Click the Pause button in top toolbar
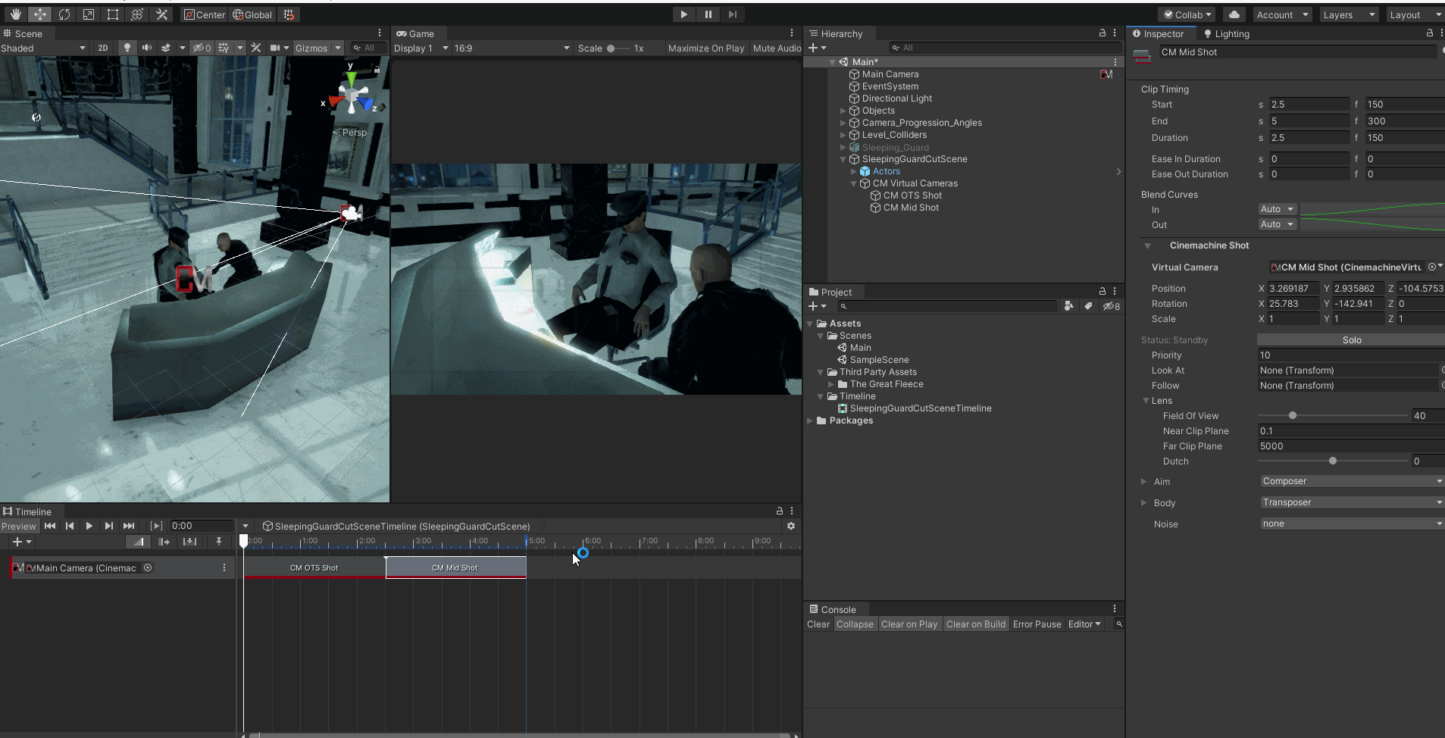The height and width of the screenshot is (738, 1445). [x=708, y=14]
